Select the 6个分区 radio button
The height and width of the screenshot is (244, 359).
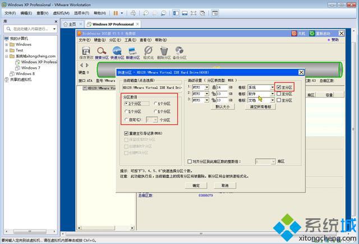pyautogui.click(x=156, y=111)
